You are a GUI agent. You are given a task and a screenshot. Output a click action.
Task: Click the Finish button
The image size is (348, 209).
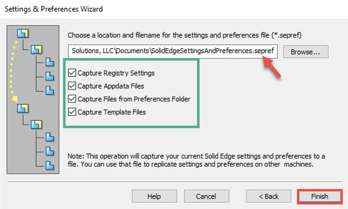point(320,197)
